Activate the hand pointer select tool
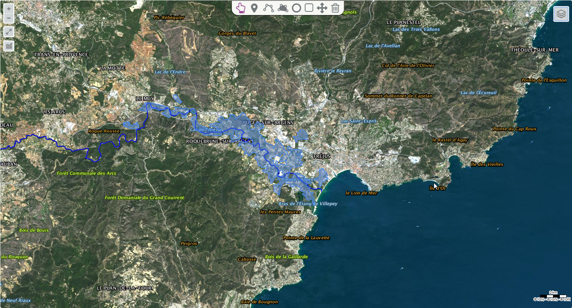Viewport: 572px width, 308px height. [x=241, y=8]
